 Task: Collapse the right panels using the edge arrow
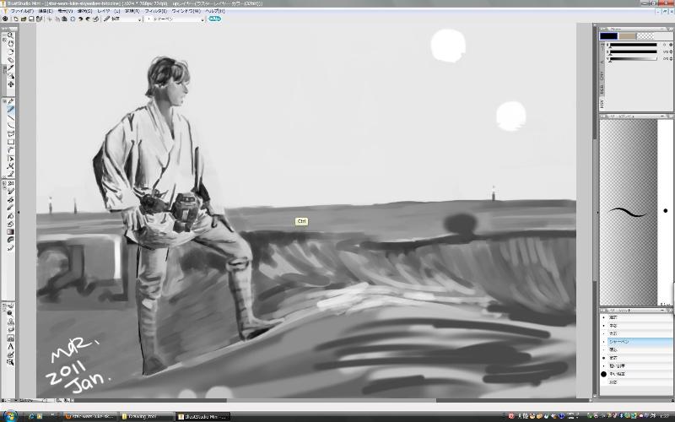point(597,212)
